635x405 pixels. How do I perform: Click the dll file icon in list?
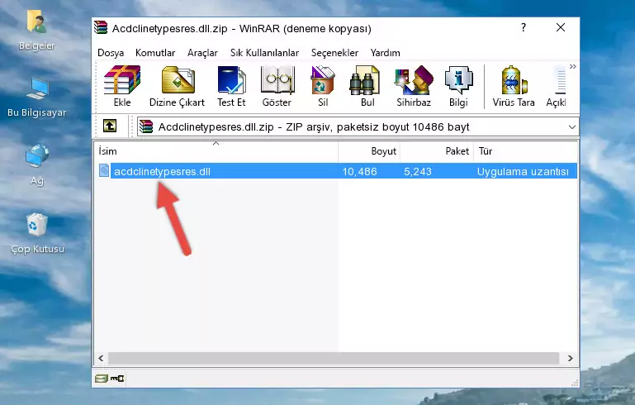pyautogui.click(x=104, y=170)
